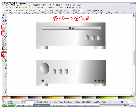Click the Print document icon
This screenshot has height=109, width=137.
[13, 8]
